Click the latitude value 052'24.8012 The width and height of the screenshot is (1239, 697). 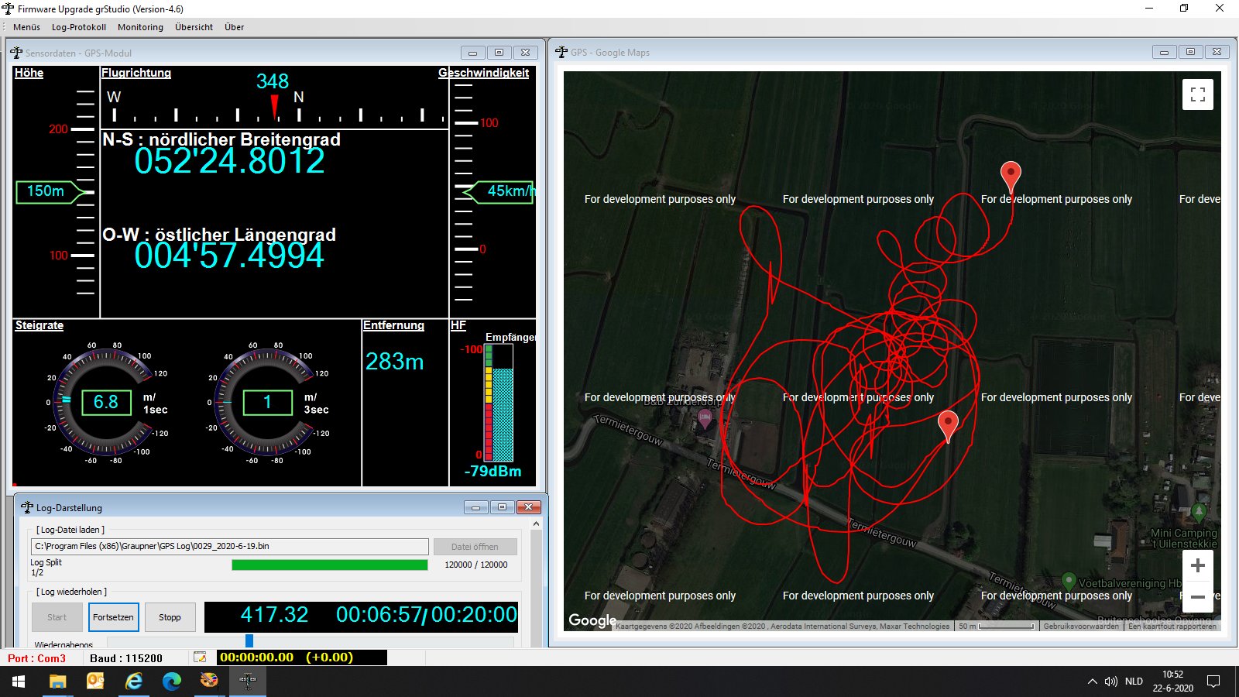[229, 161]
